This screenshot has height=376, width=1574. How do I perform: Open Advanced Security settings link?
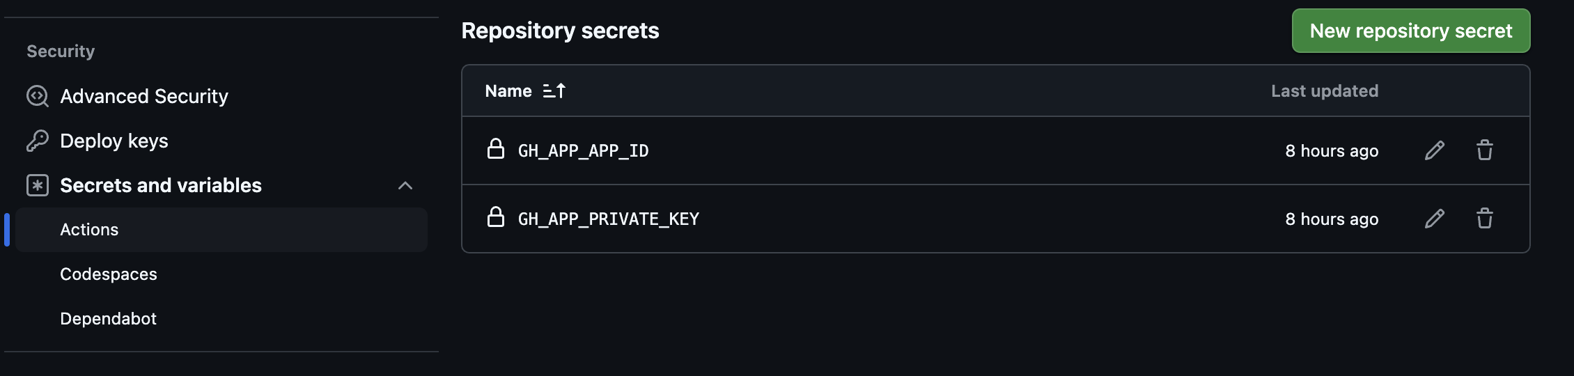point(144,96)
